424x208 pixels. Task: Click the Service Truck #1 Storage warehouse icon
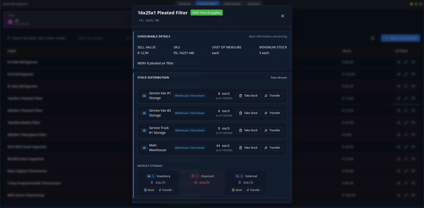coord(144,130)
